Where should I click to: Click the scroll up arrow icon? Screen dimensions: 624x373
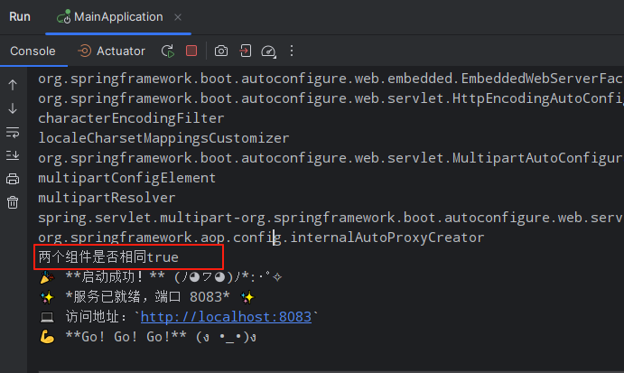pyautogui.click(x=13, y=85)
